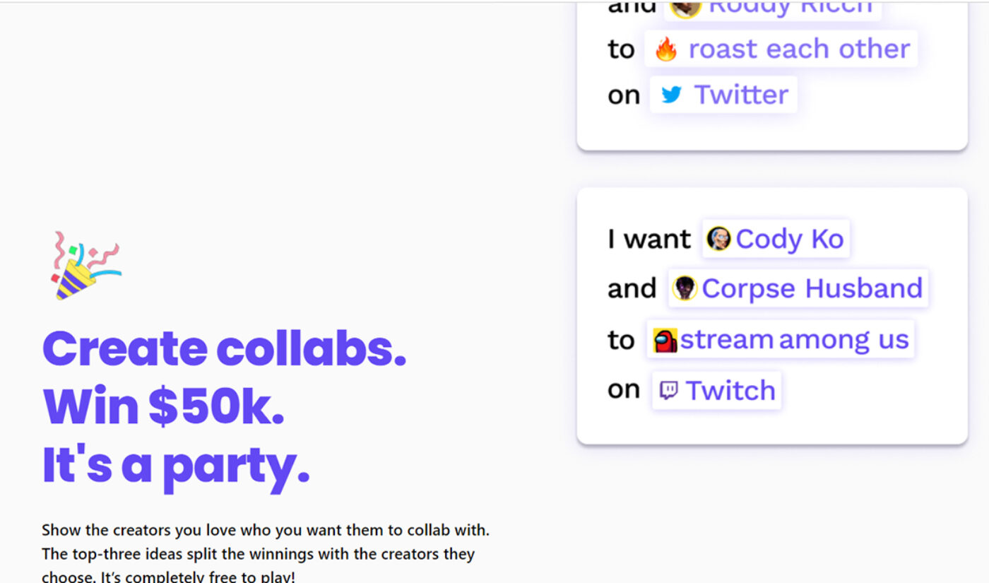This screenshot has width=989, height=583.
Task: Click the fire emoji icon
Action: (665, 49)
